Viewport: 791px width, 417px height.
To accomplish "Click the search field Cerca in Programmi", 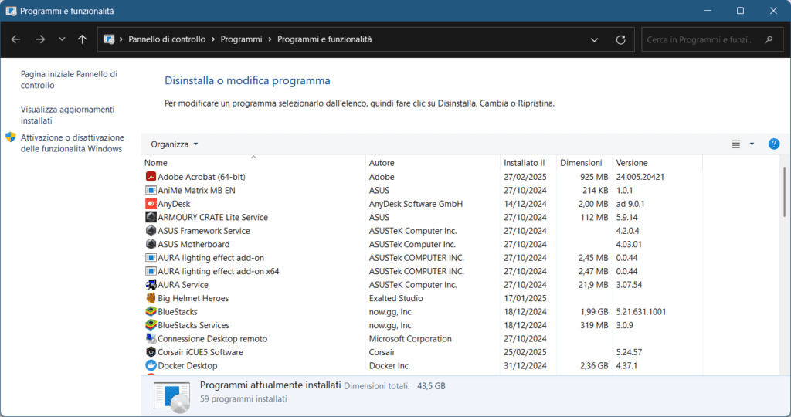I will pos(699,39).
